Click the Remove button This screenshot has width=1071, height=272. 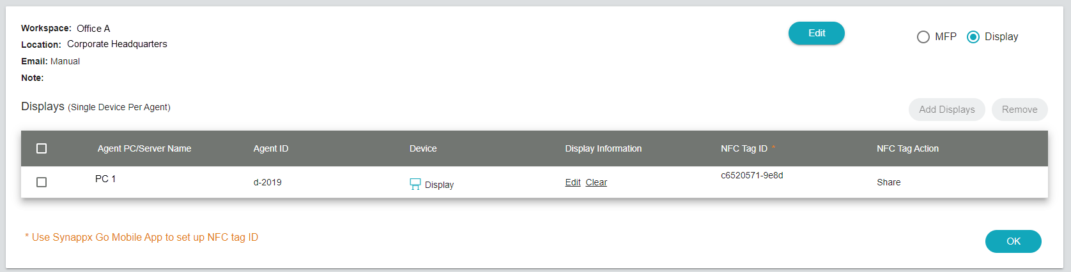[x=1019, y=110]
